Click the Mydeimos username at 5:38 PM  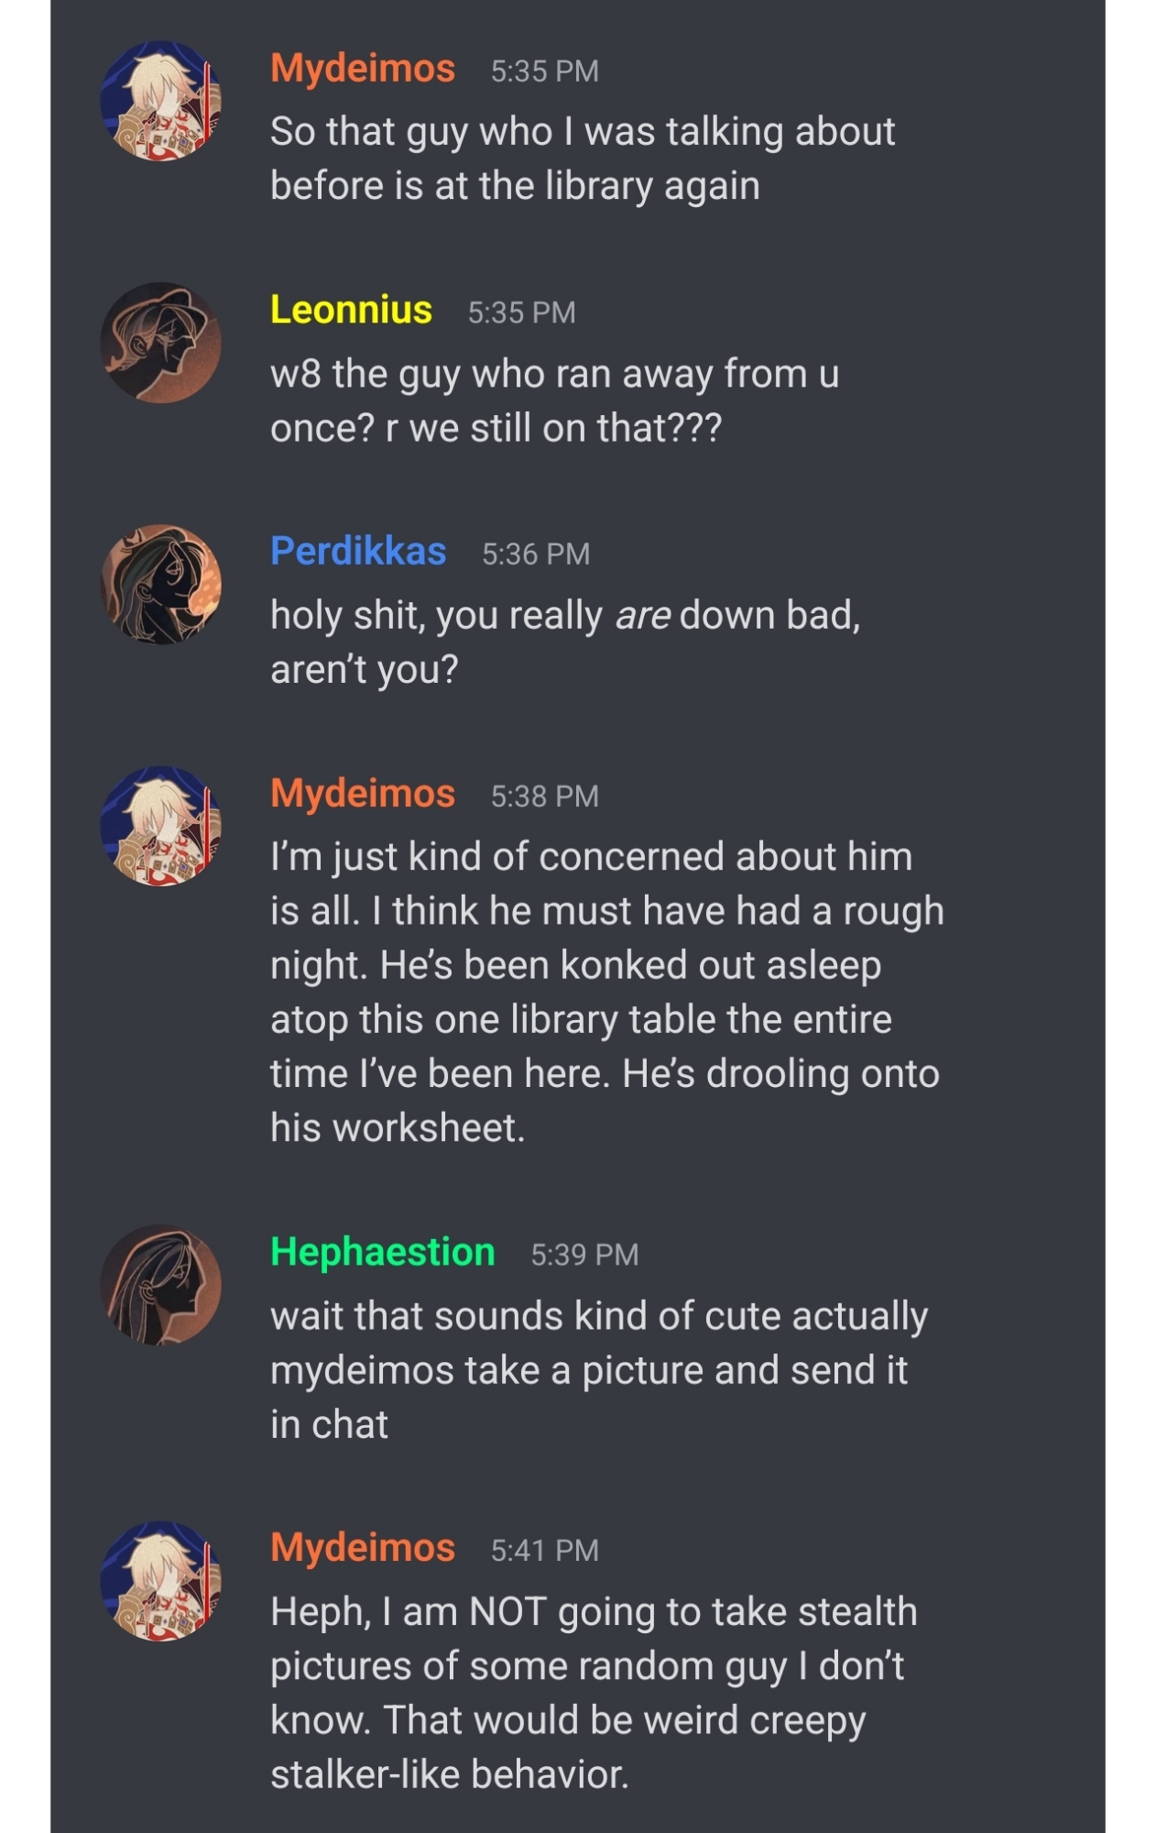363,794
